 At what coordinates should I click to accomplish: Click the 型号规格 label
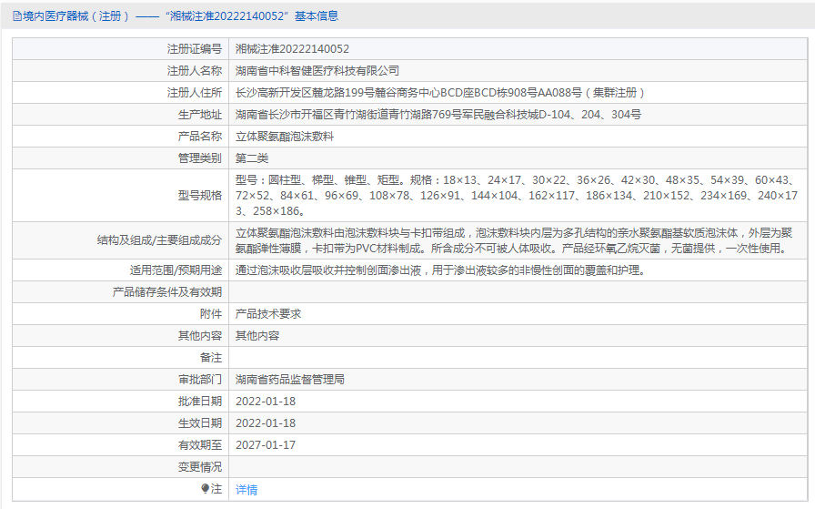click(x=199, y=195)
